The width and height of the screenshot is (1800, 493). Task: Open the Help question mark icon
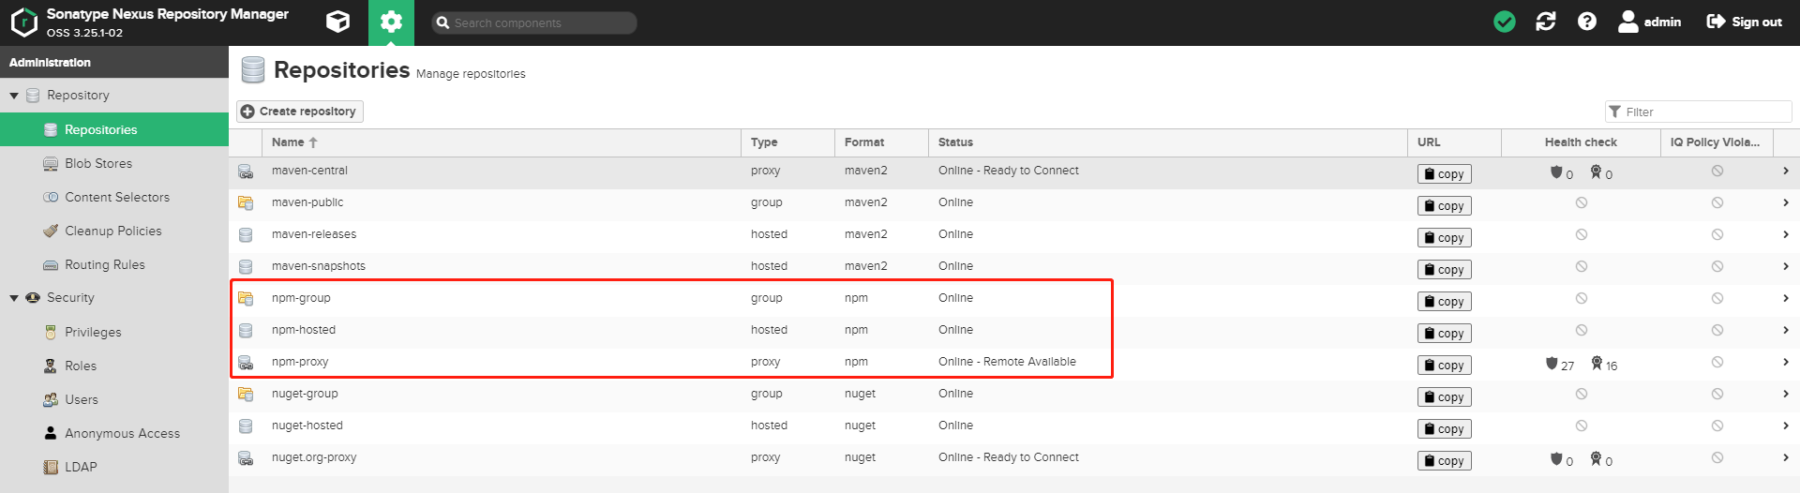1586,22
